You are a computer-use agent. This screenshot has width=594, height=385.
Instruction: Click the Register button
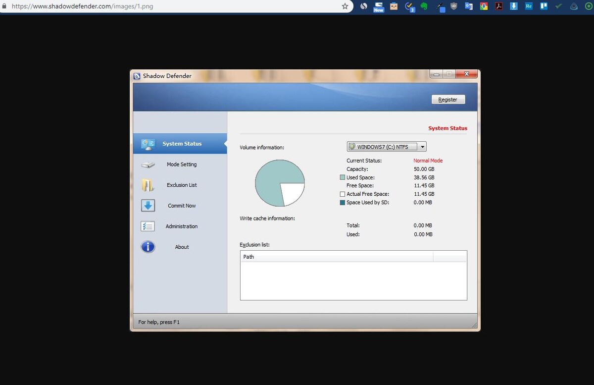(x=448, y=100)
